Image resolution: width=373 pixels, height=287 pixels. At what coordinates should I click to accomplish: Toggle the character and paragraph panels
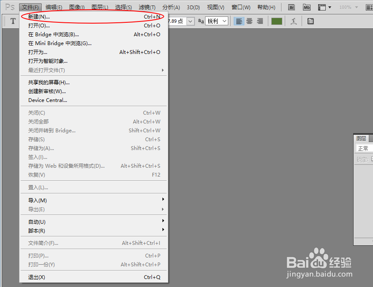click(311, 21)
